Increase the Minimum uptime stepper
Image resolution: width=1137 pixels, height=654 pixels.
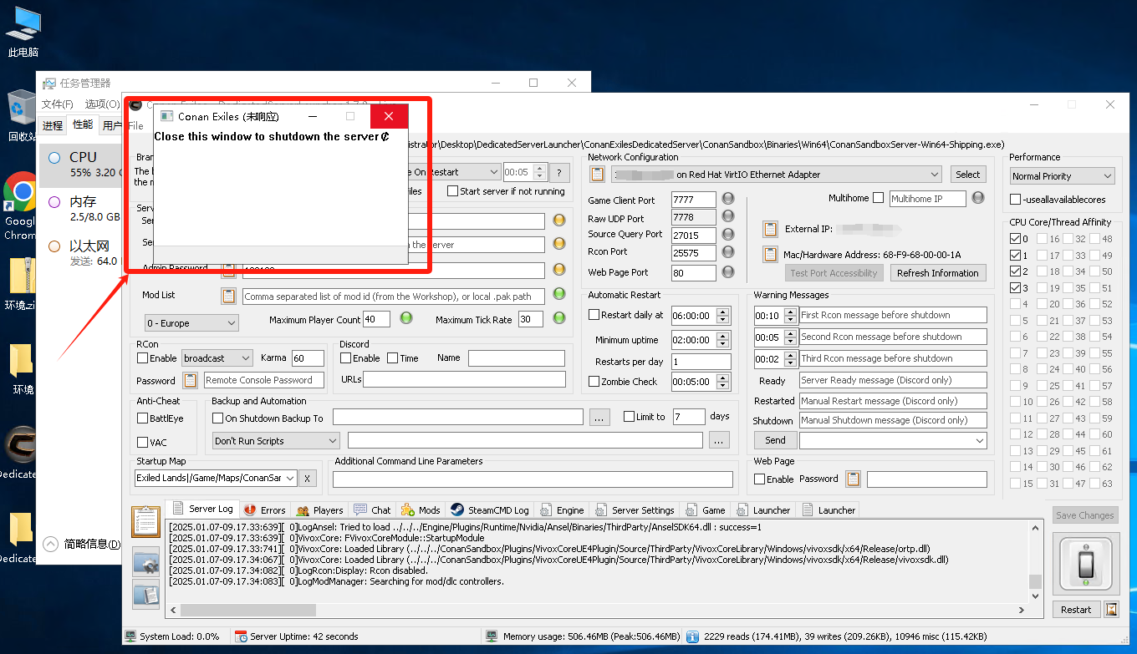(x=723, y=337)
